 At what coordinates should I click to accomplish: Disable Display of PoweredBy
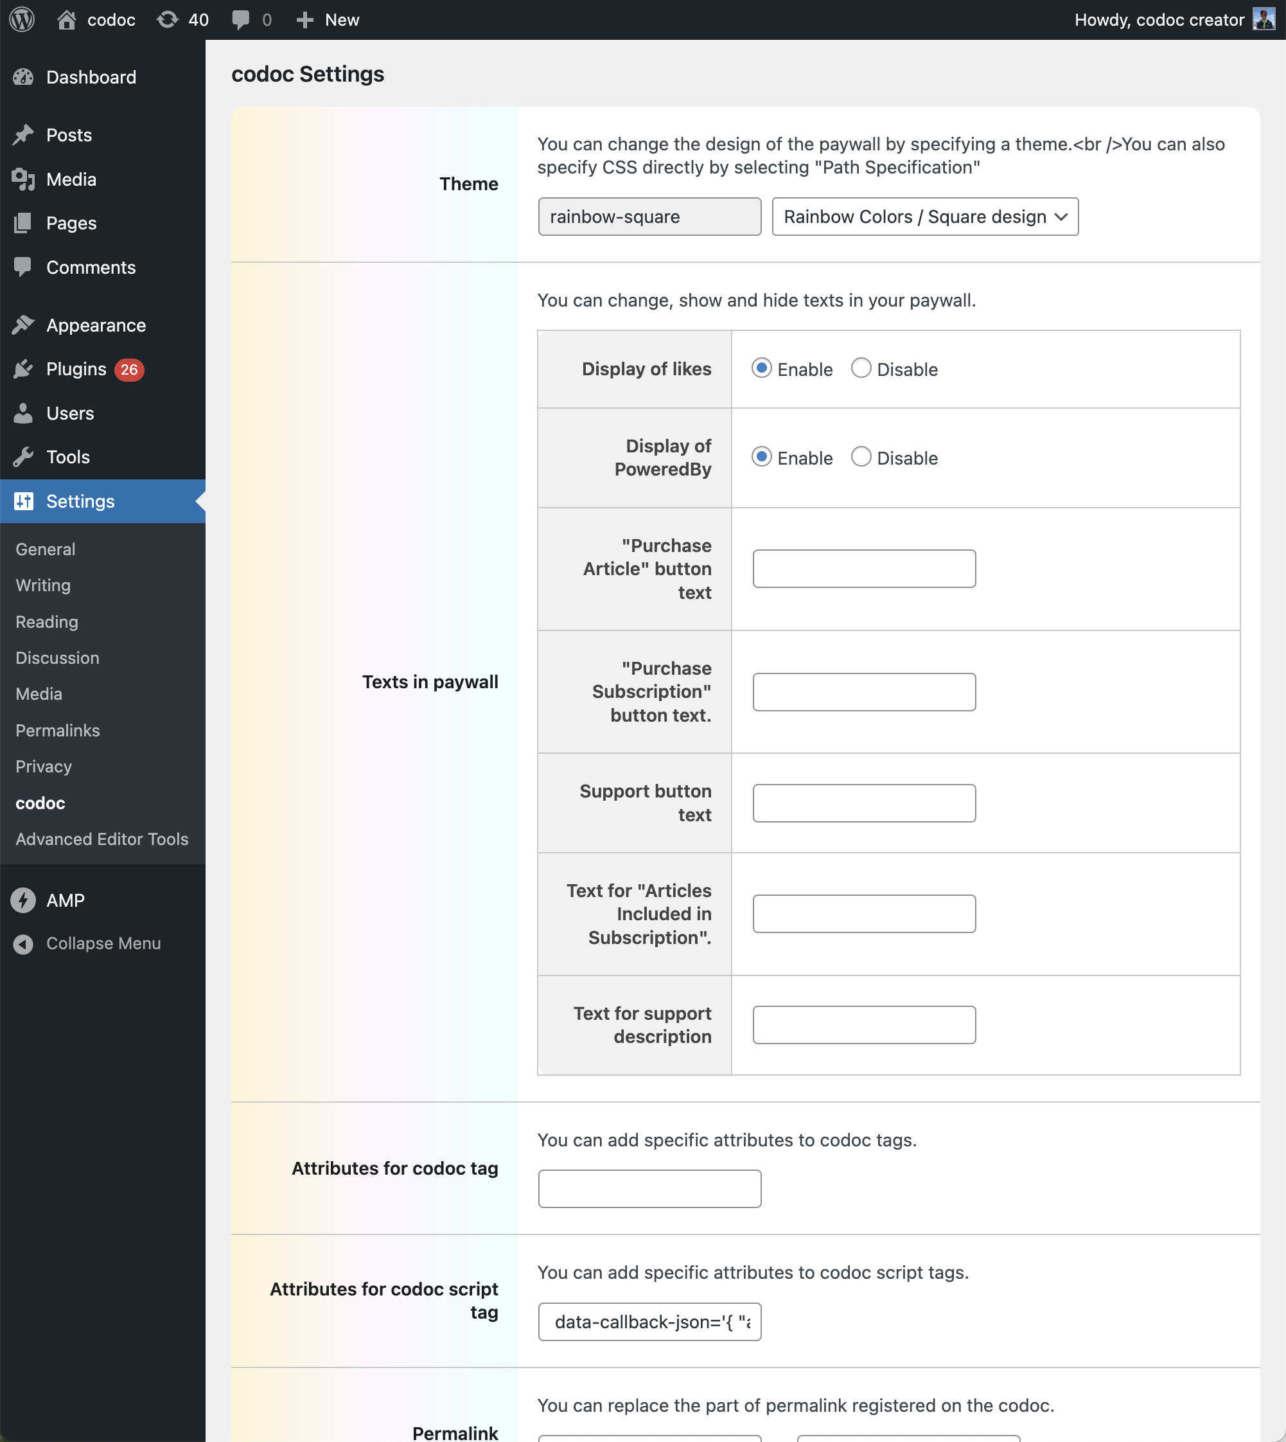click(861, 457)
